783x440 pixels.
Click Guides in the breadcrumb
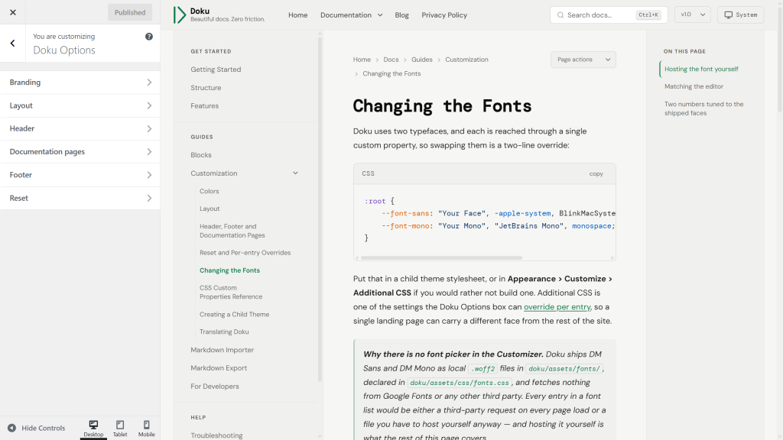[422, 60]
